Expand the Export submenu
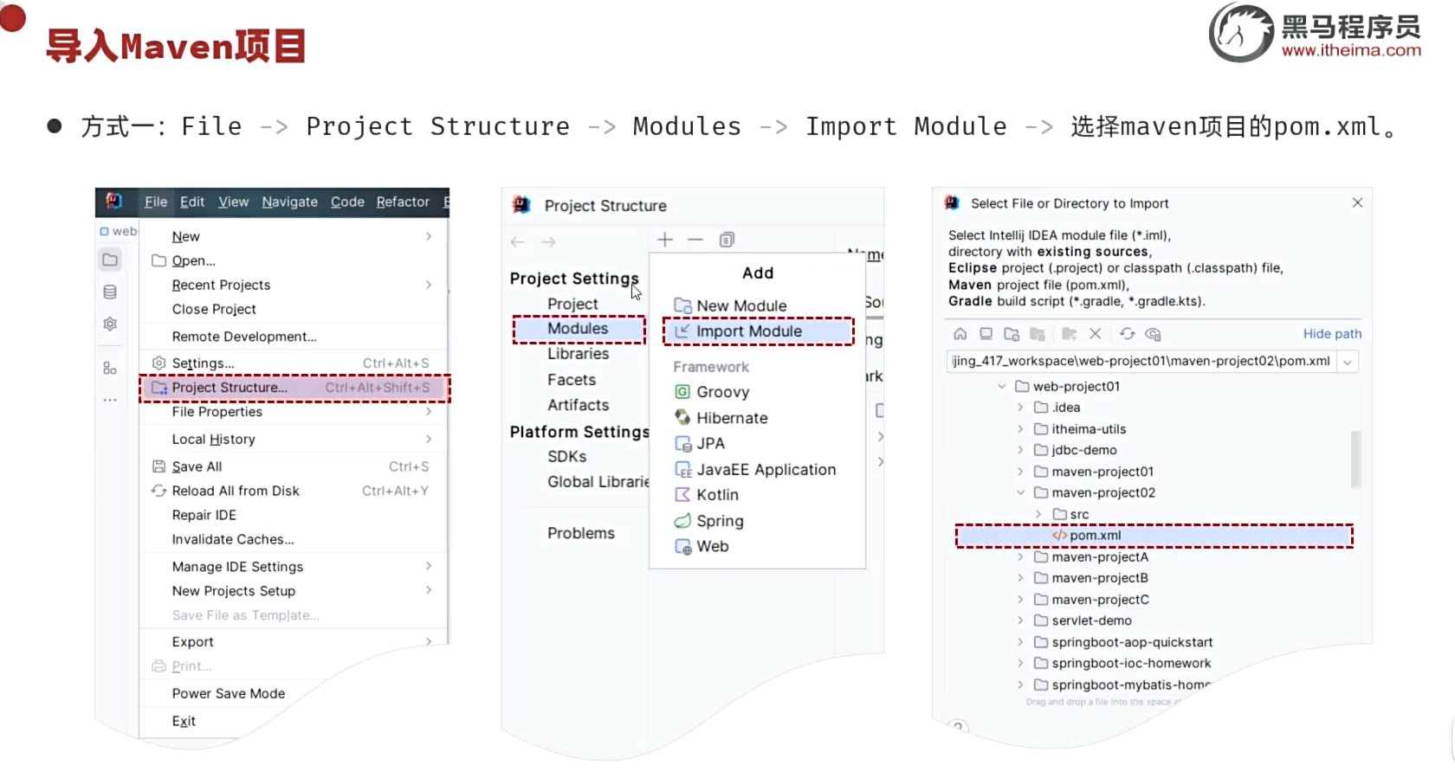Image resolution: width=1455 pixels, height=784 pixels. click(429, 641)
